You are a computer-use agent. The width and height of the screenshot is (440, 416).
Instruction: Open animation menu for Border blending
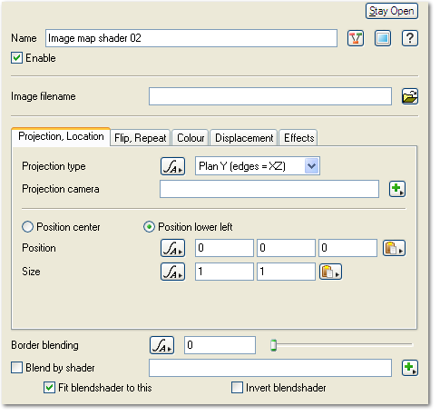coord(161,345)
